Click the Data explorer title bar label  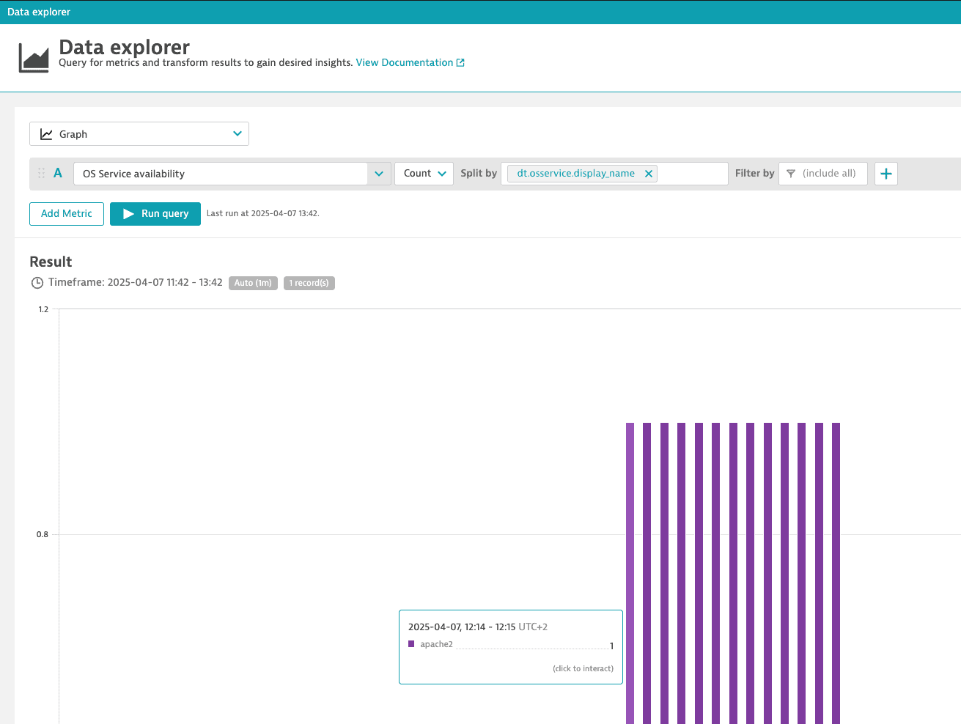pyautogui.click(x=38, y=12)
